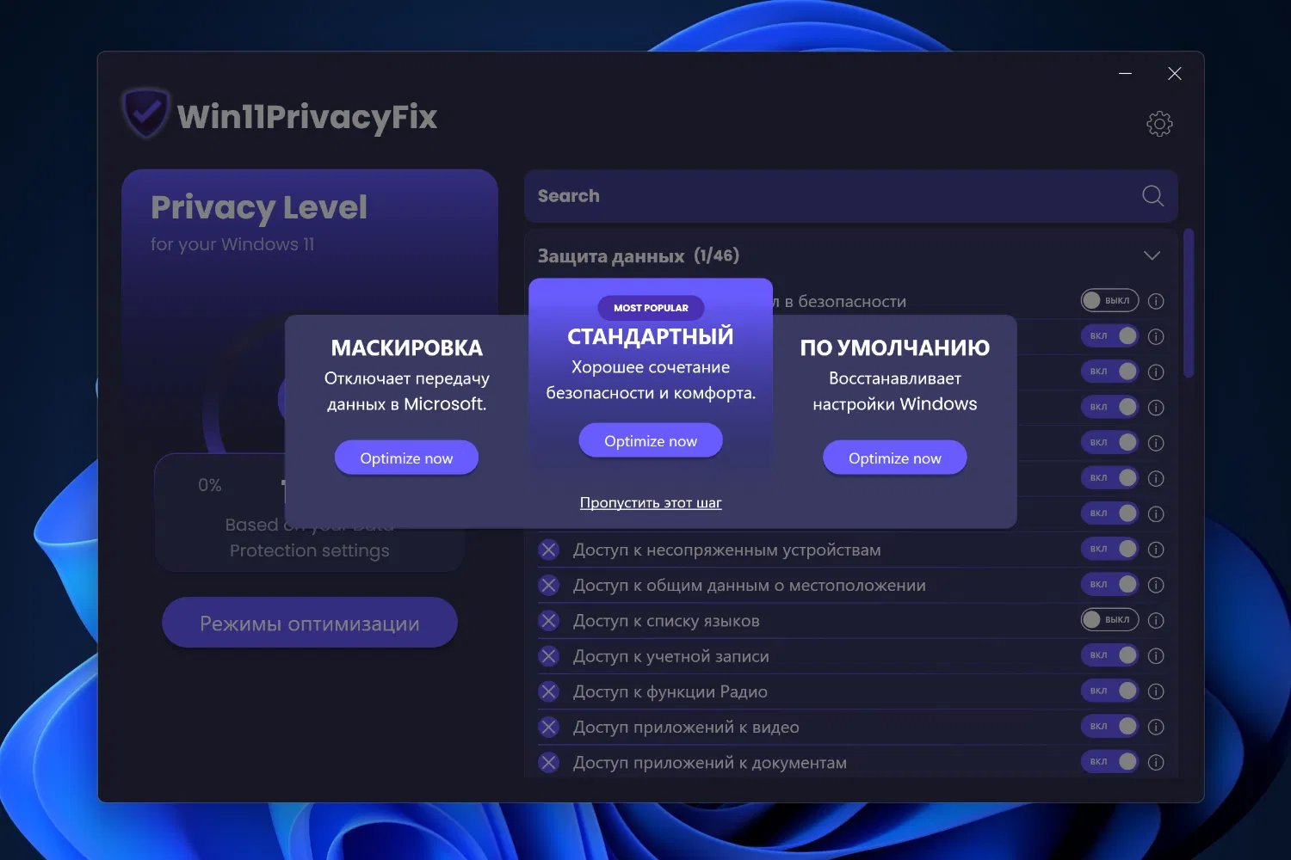The width and height of the screenshot is (1291, 860).
Task: Open info for 'Доступ к общим данным о местоположении'
Action: 1156,585
